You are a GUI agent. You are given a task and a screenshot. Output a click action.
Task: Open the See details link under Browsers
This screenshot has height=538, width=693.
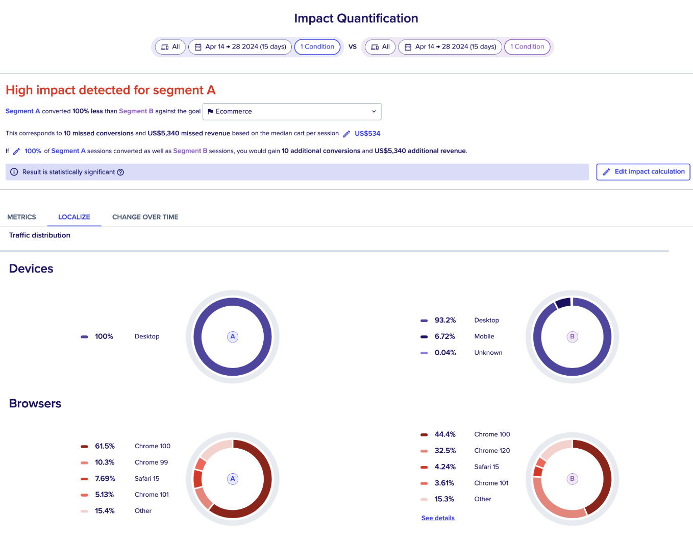pyautogui.click(x=437, y=518)
